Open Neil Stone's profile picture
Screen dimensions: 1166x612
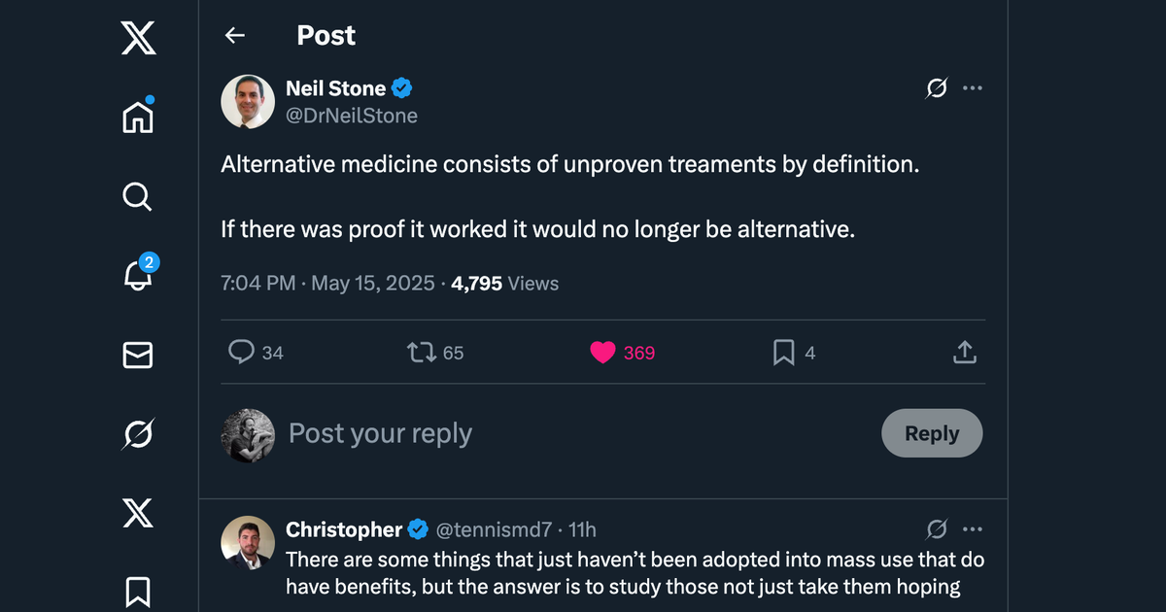pyautogui.click(x=248, y=101)
